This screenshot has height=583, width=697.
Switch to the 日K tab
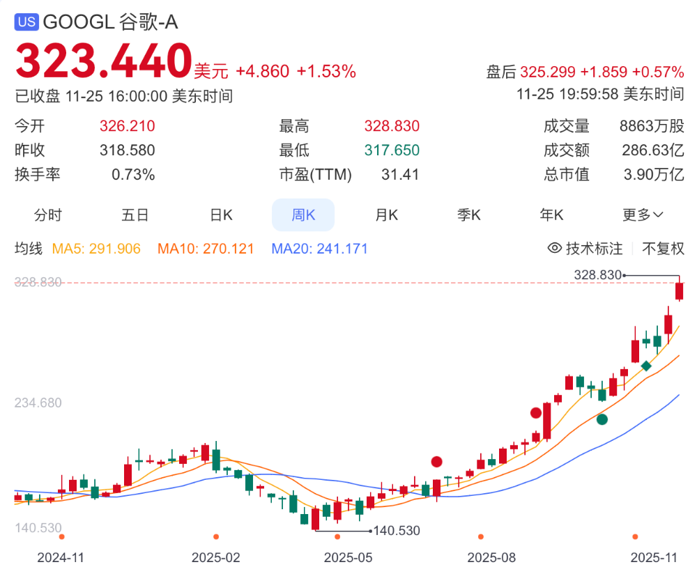(x=222, y=215)
